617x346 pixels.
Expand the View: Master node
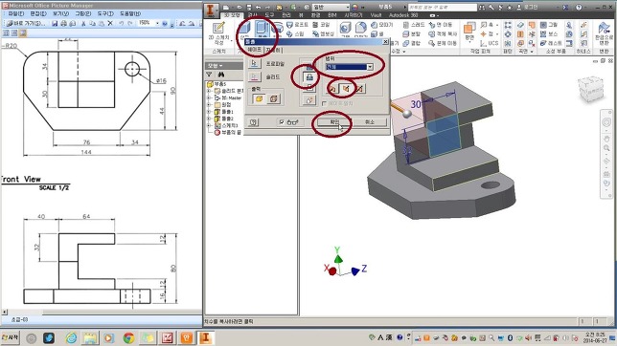point(209,97)
